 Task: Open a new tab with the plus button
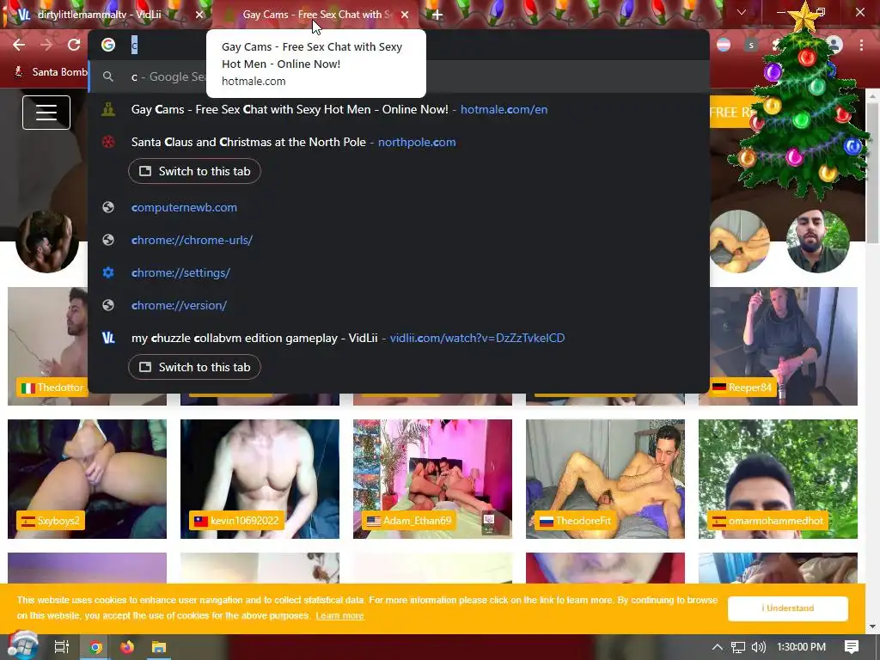[437, 15]
